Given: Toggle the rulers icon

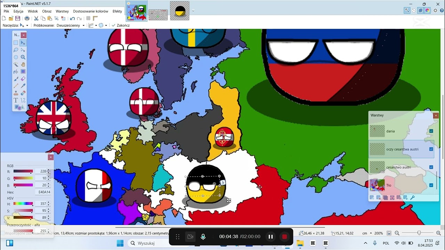Looking at the screenshot, I should 95,18.
